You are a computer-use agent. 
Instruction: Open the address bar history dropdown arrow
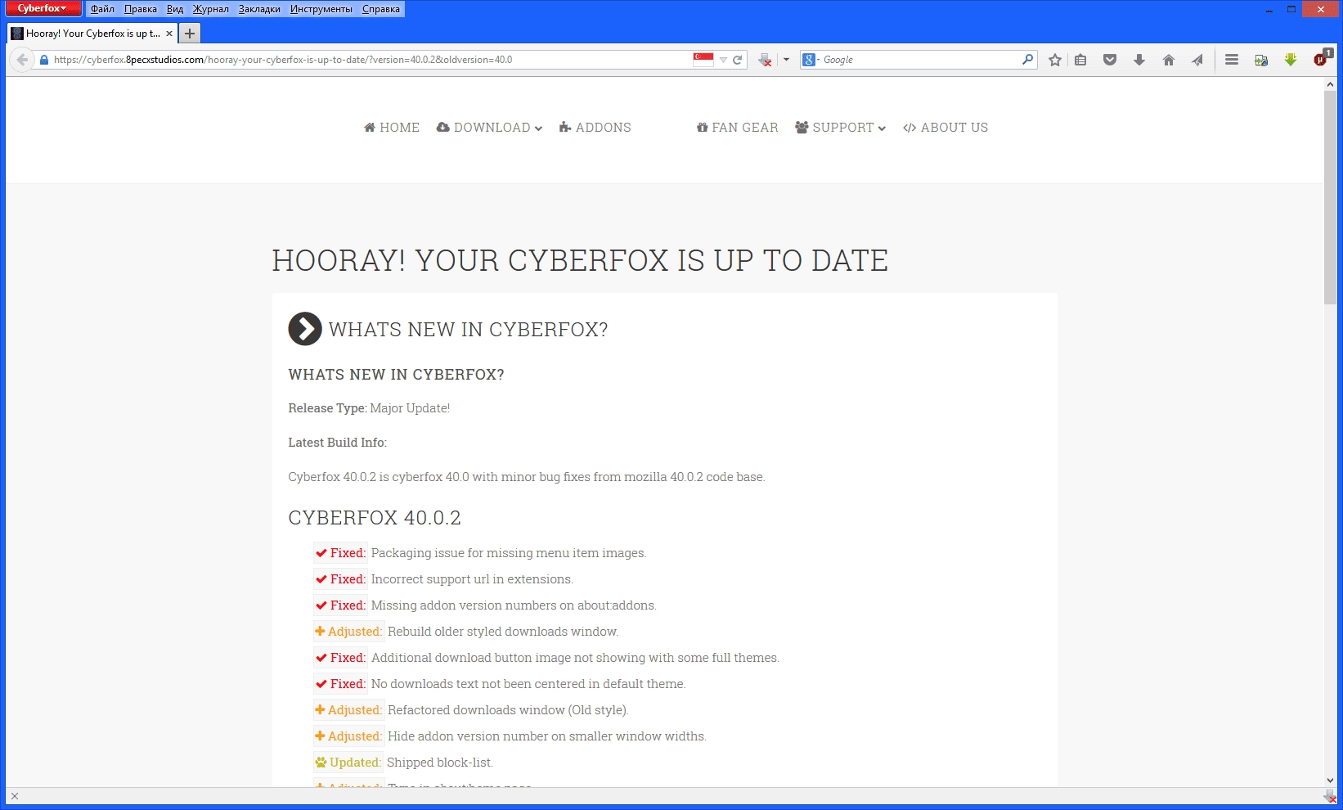723,60
